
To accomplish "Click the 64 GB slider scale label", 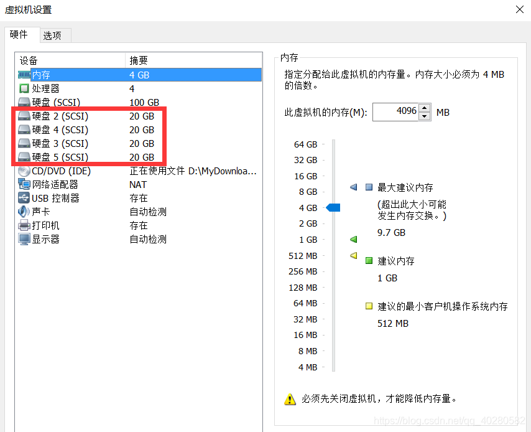I will (305, 144).
